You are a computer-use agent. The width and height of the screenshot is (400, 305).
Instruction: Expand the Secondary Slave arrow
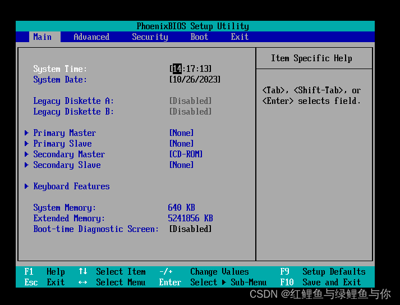coord(26,165)
